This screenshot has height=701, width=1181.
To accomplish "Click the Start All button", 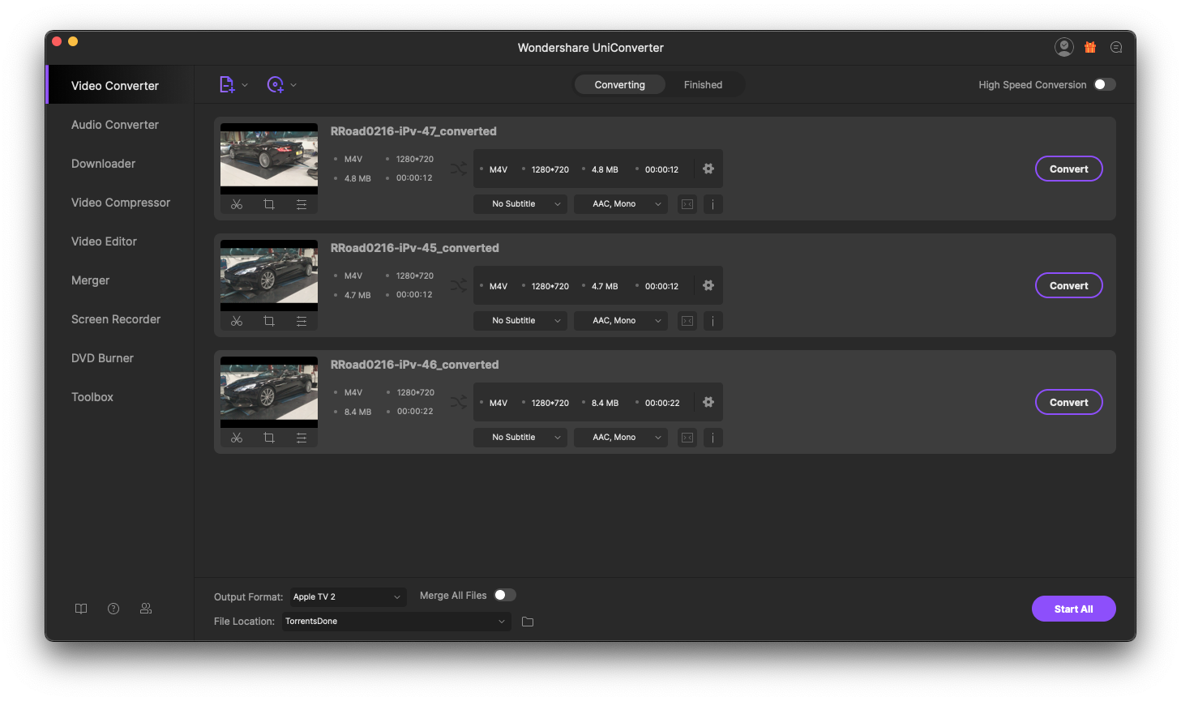I will coord(1074,609).
